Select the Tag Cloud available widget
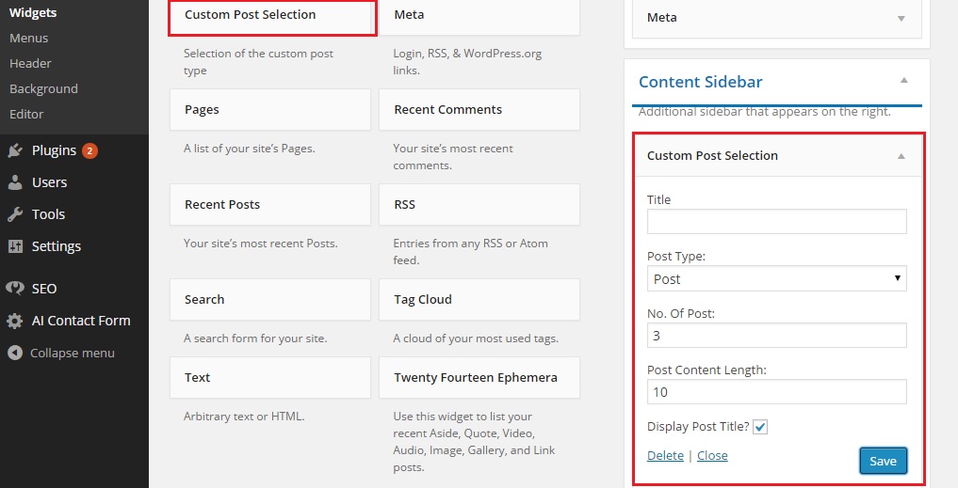The width and height of the screenshot is (958, 488). [479, 300]
